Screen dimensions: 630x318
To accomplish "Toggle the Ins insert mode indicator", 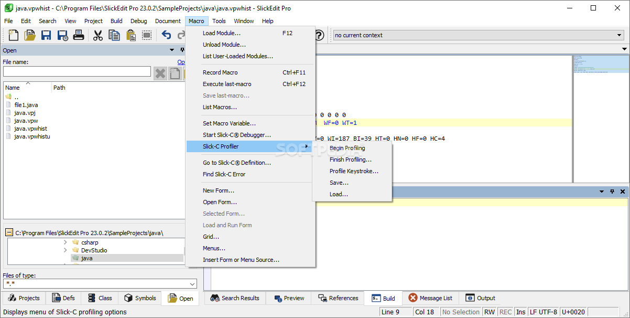I will (520, 312).
